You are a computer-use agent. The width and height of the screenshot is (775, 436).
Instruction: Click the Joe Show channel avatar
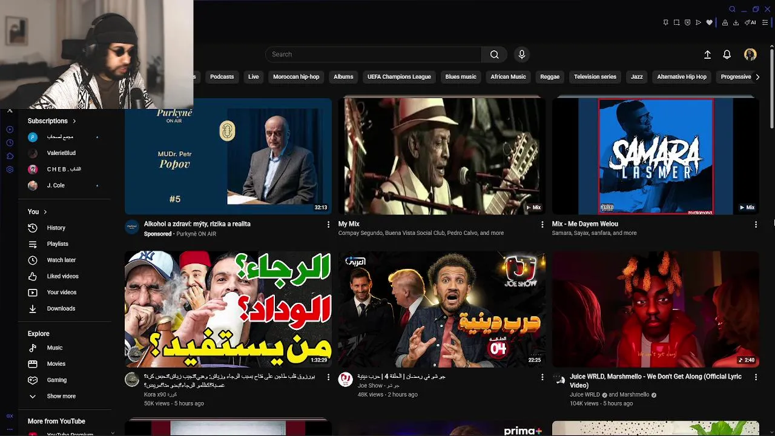(345, 380)
